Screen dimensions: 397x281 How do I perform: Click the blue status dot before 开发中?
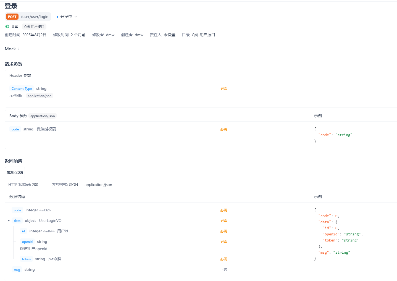pyautogui.click(x=57, y=17)
